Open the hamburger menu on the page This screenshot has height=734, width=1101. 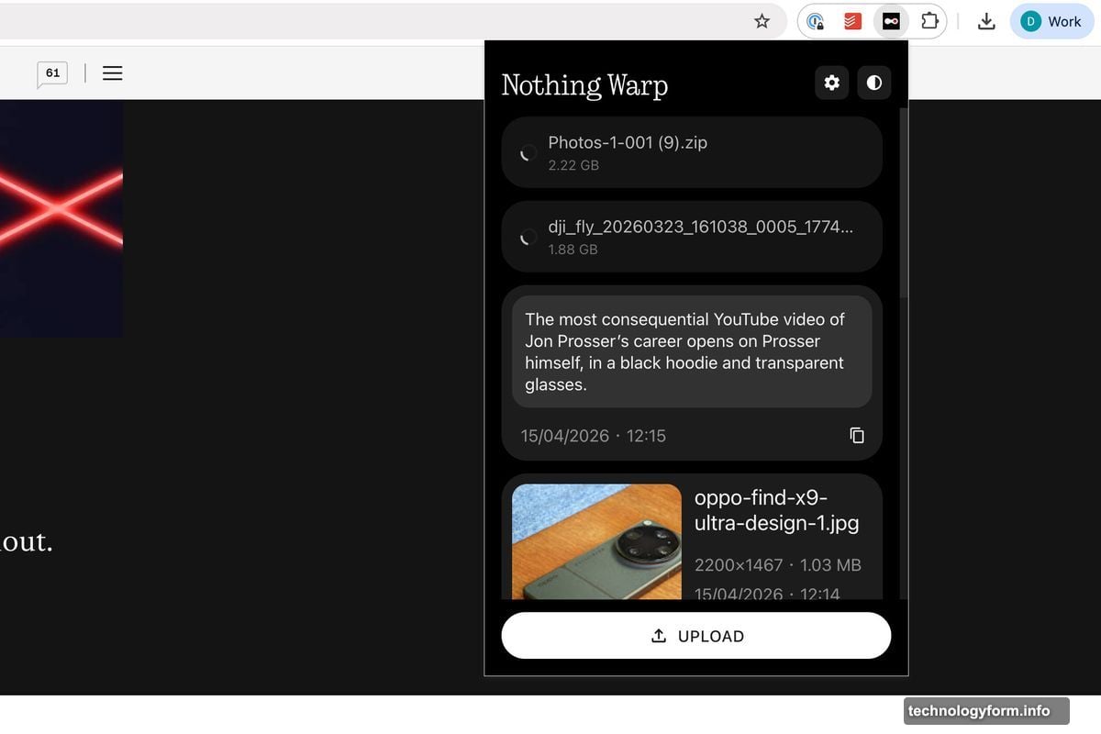point(112,72)
